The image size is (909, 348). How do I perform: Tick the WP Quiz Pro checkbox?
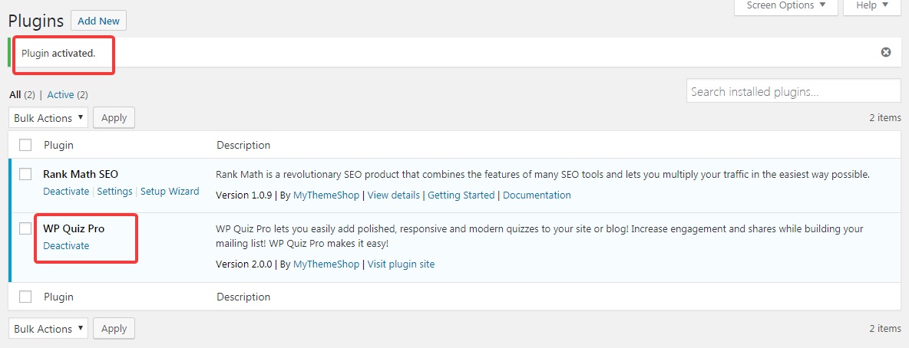(x=25, y=228)
